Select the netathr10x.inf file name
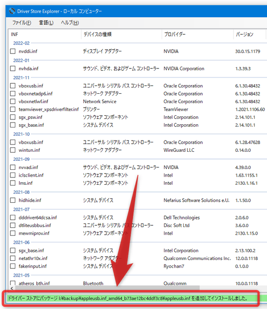The width and height of the screenshot is (267, 309). click(33, 258)
